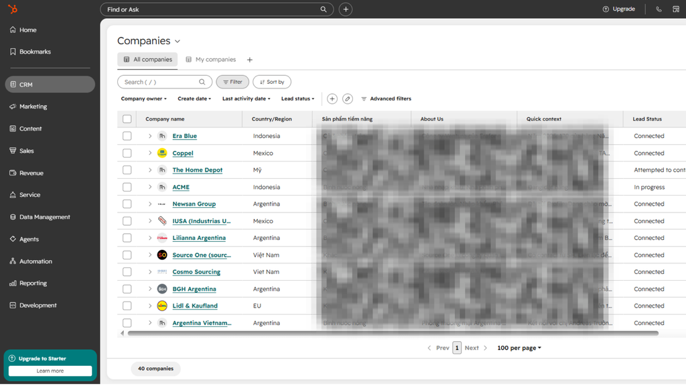
Task: Toggle the select-all companies checkbox
Action: [127, 119]
